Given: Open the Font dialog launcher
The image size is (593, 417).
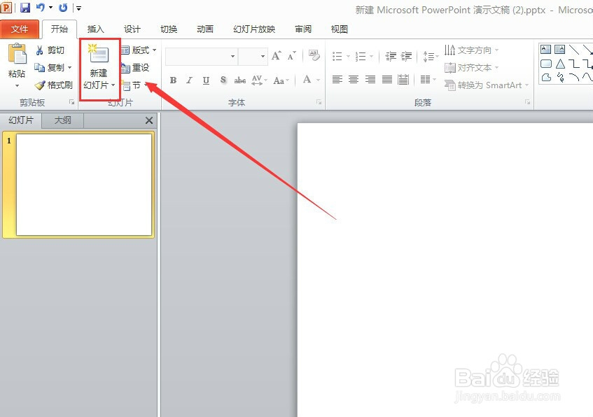Looking at the screenshot, I should (x=319, y=102).
